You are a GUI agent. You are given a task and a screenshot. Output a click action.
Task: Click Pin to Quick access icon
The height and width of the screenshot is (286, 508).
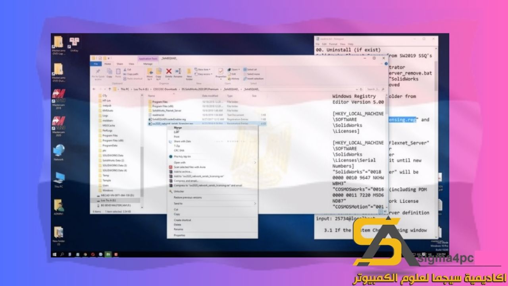97,73
